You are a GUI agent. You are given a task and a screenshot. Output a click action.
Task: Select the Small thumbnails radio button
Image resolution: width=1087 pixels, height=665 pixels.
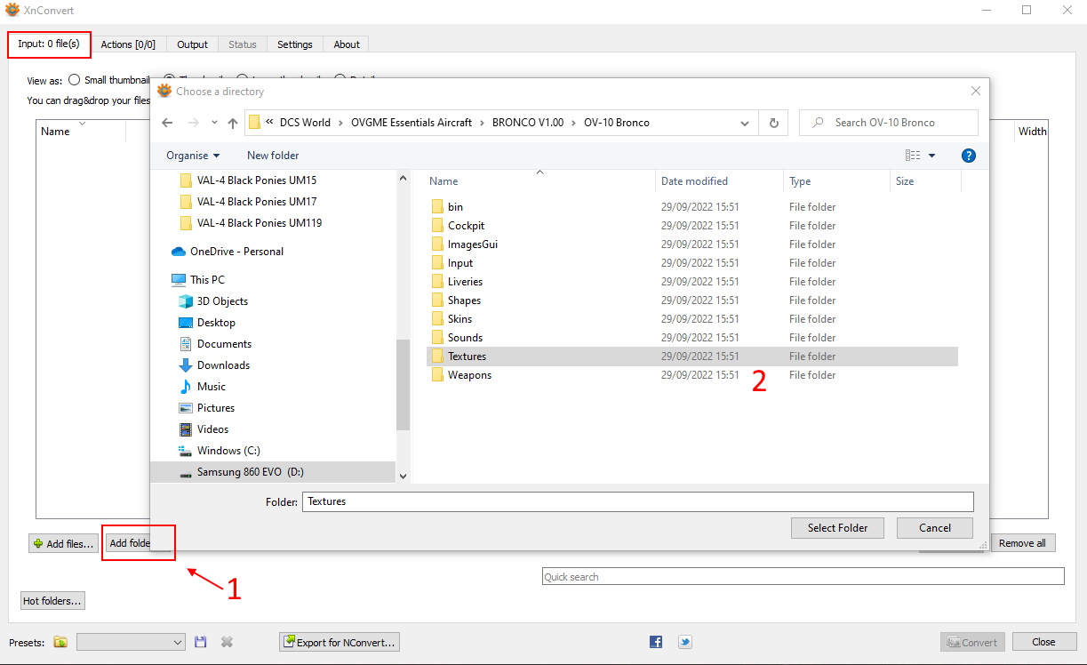tap(74, 80)
